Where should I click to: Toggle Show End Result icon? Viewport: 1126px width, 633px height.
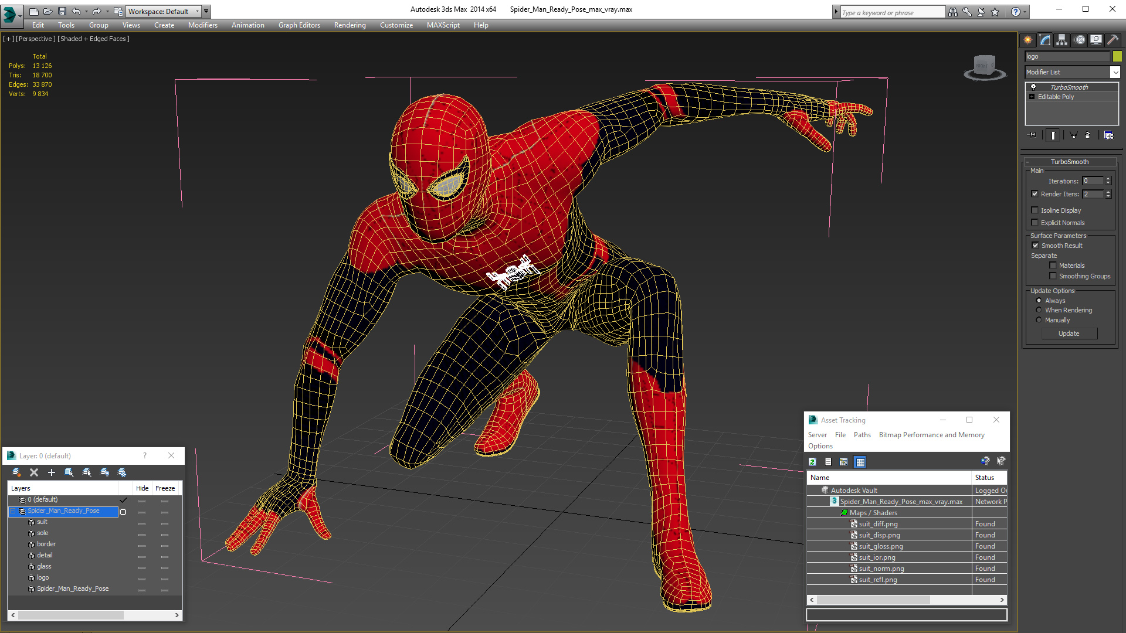[x=1053, y=135]
